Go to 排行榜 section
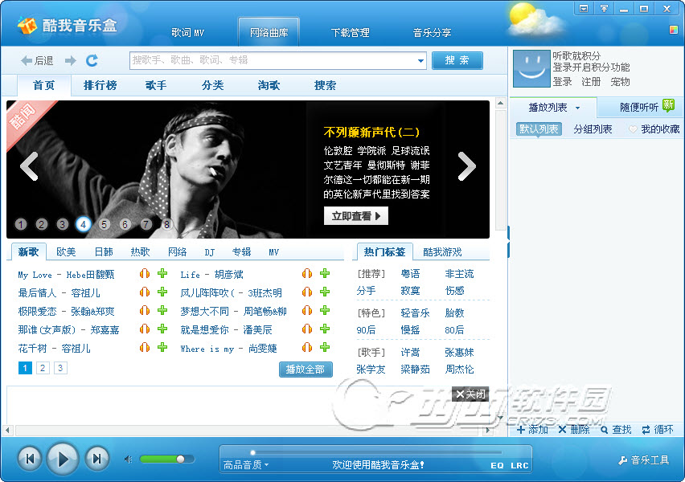The width and height of the screenshot is (685, 482). tap(100, 85)
